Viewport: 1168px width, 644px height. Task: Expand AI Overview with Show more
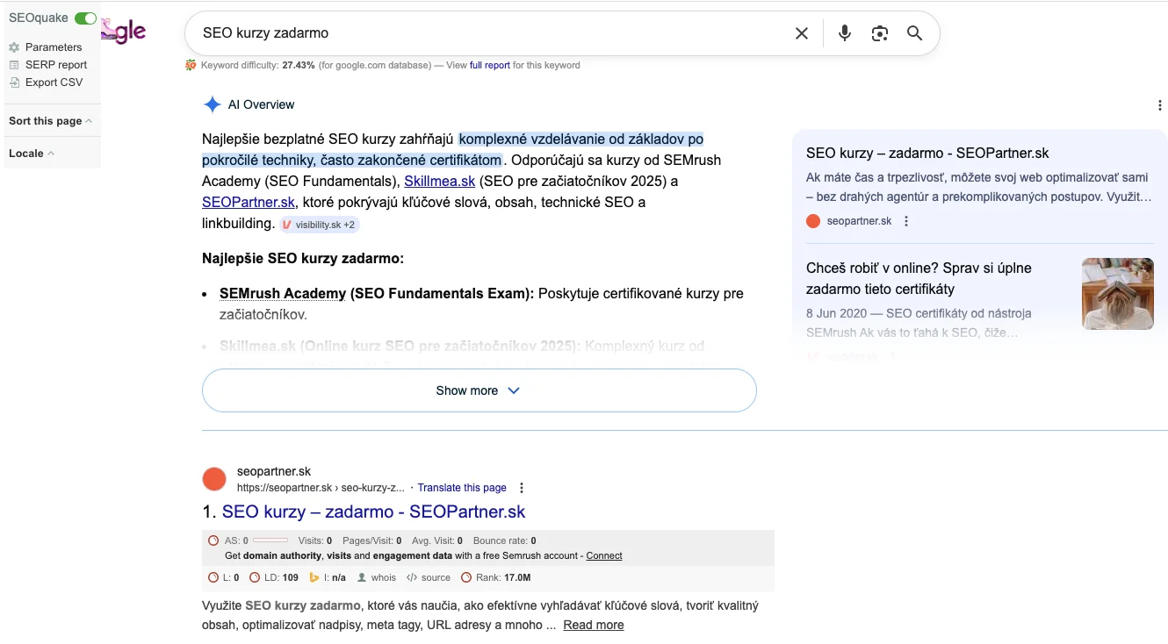click(x=479, y=390)
